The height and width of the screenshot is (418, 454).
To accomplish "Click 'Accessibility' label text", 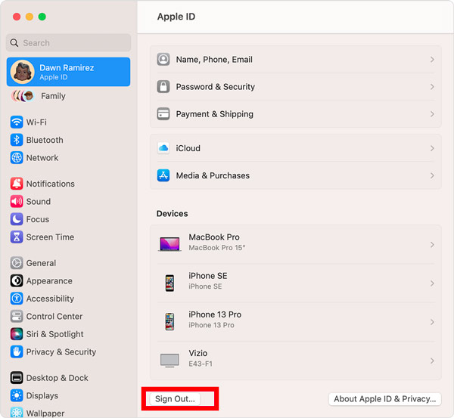I will 50,299.
